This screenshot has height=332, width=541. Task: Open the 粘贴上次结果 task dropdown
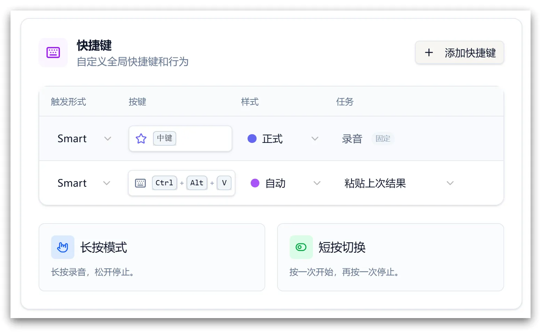pyautogui.click(x=399, y=183)
